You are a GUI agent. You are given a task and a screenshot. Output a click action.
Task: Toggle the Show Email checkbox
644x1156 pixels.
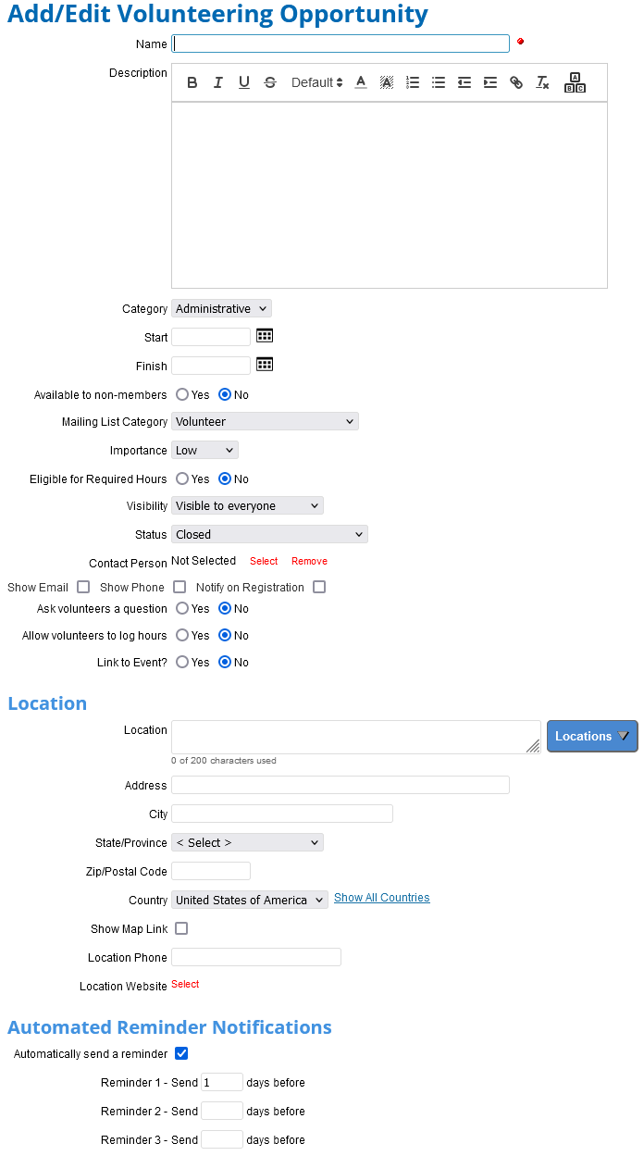point(83,587)
